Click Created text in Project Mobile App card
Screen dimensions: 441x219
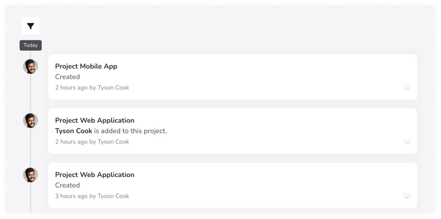click(x=67, y=77)
